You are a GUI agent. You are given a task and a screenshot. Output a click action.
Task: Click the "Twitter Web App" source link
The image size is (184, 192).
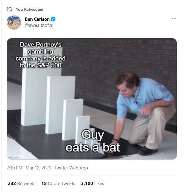(71, 168)
